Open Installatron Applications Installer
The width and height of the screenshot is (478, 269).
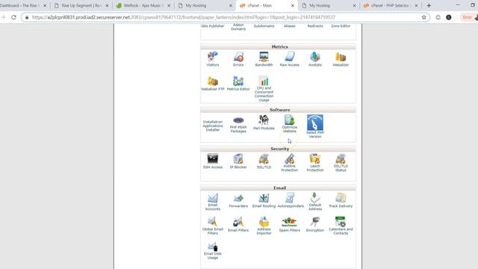[212, 126]
